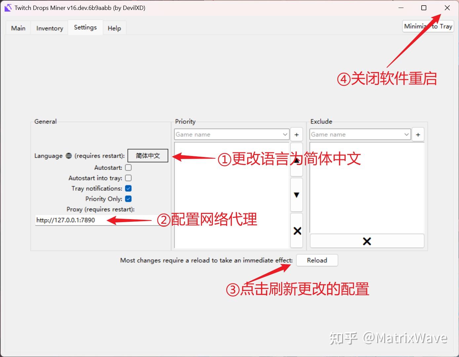Minimize the window from title bar
Image resolution: width=459 pixels, height=357 pixels.
(401, 8)
